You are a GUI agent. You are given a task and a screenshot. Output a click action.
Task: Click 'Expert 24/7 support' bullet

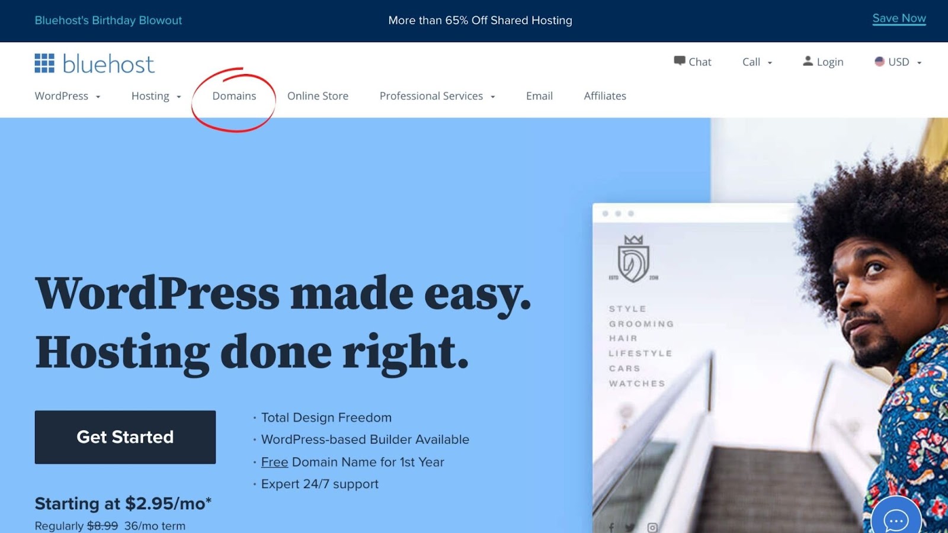click(x=320, y=484)
